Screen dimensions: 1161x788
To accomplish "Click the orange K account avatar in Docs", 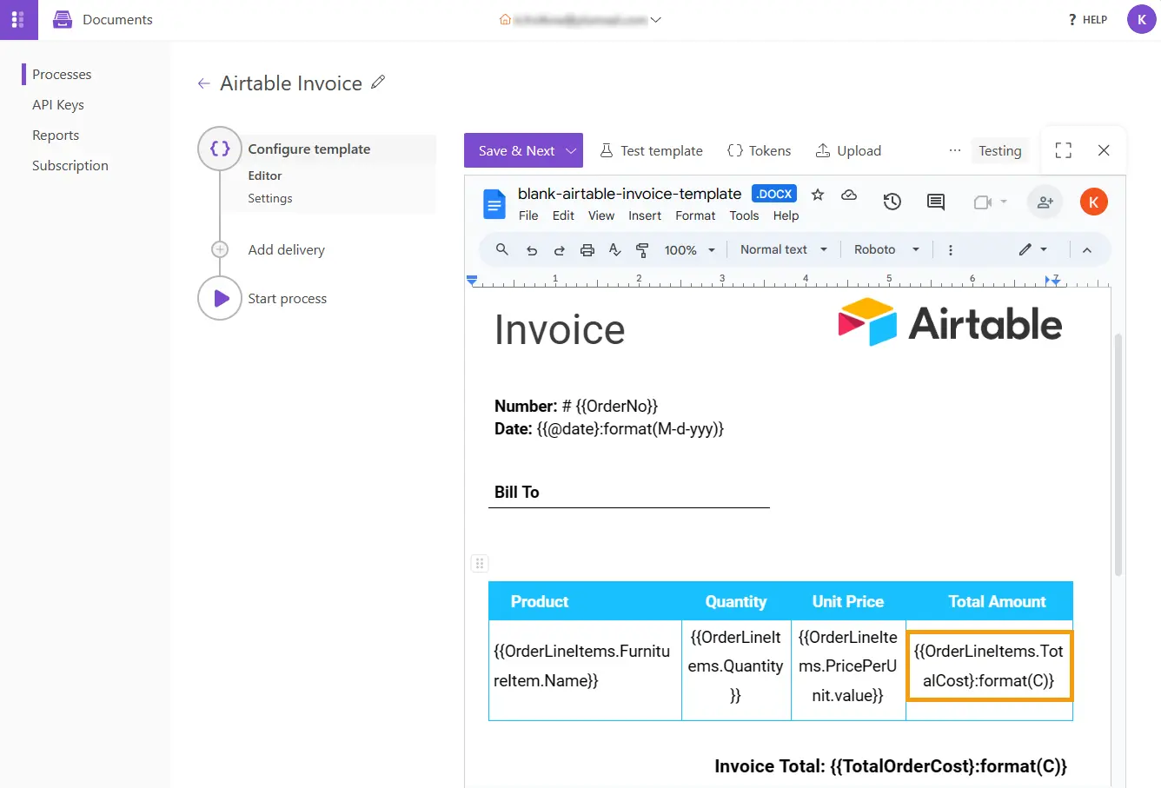I will click(x=1093, y=202).
